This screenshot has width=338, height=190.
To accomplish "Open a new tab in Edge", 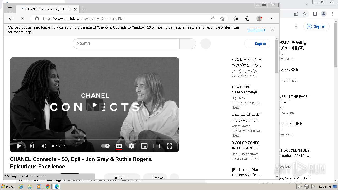I will tap(84, 9).
